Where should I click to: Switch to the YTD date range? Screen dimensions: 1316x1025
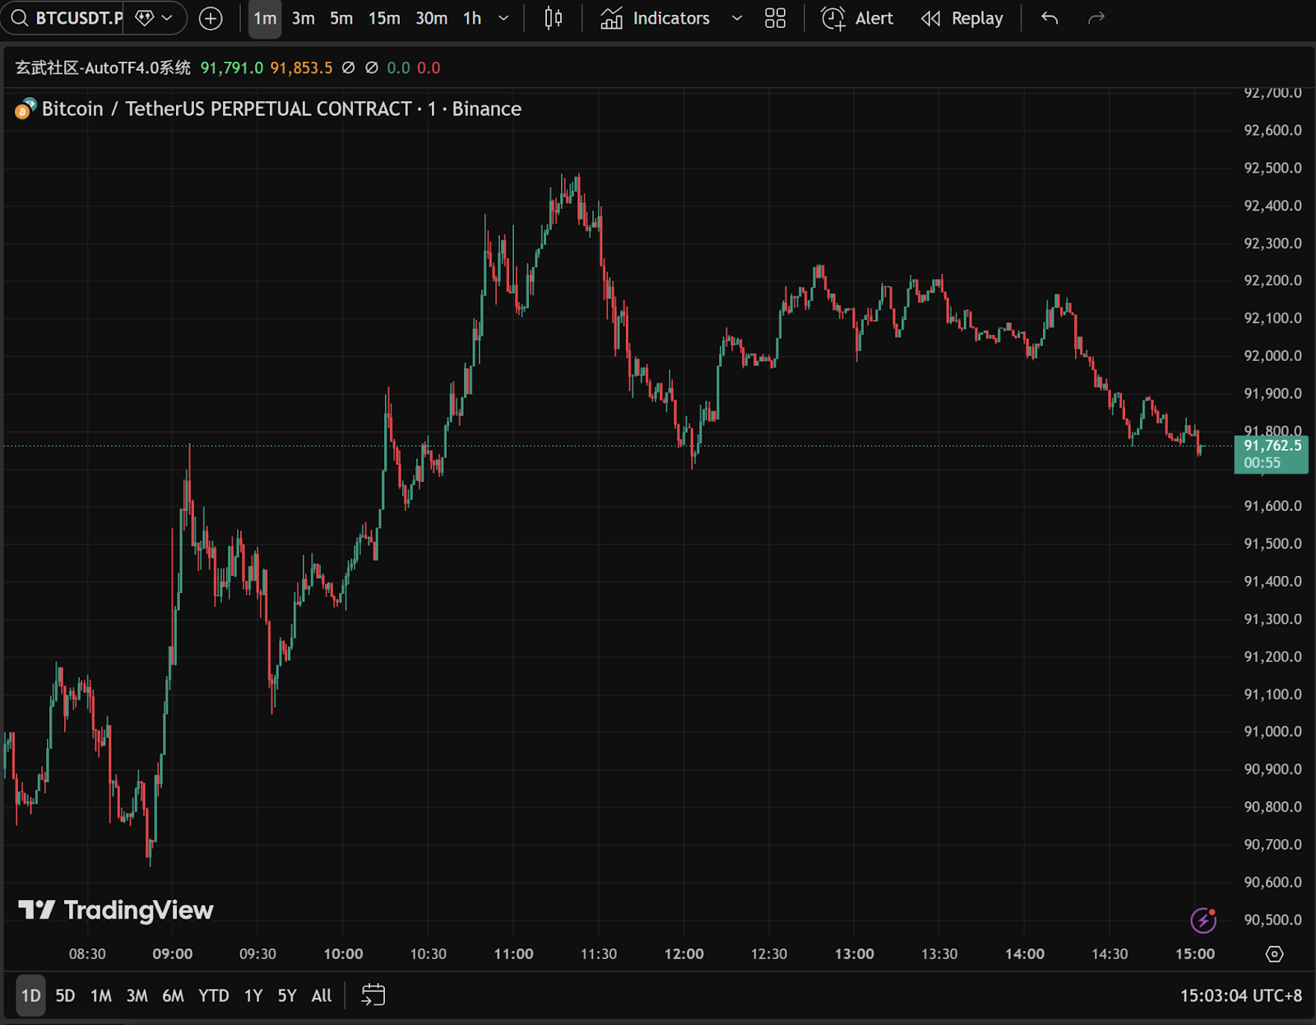213,995
